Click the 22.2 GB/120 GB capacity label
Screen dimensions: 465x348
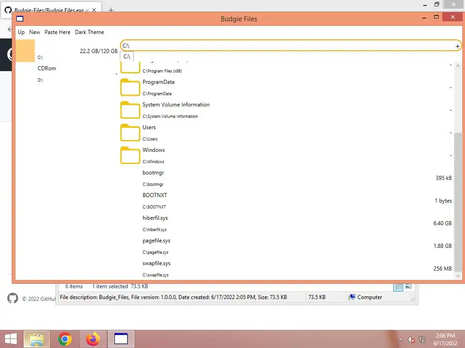tap(99, 51)
